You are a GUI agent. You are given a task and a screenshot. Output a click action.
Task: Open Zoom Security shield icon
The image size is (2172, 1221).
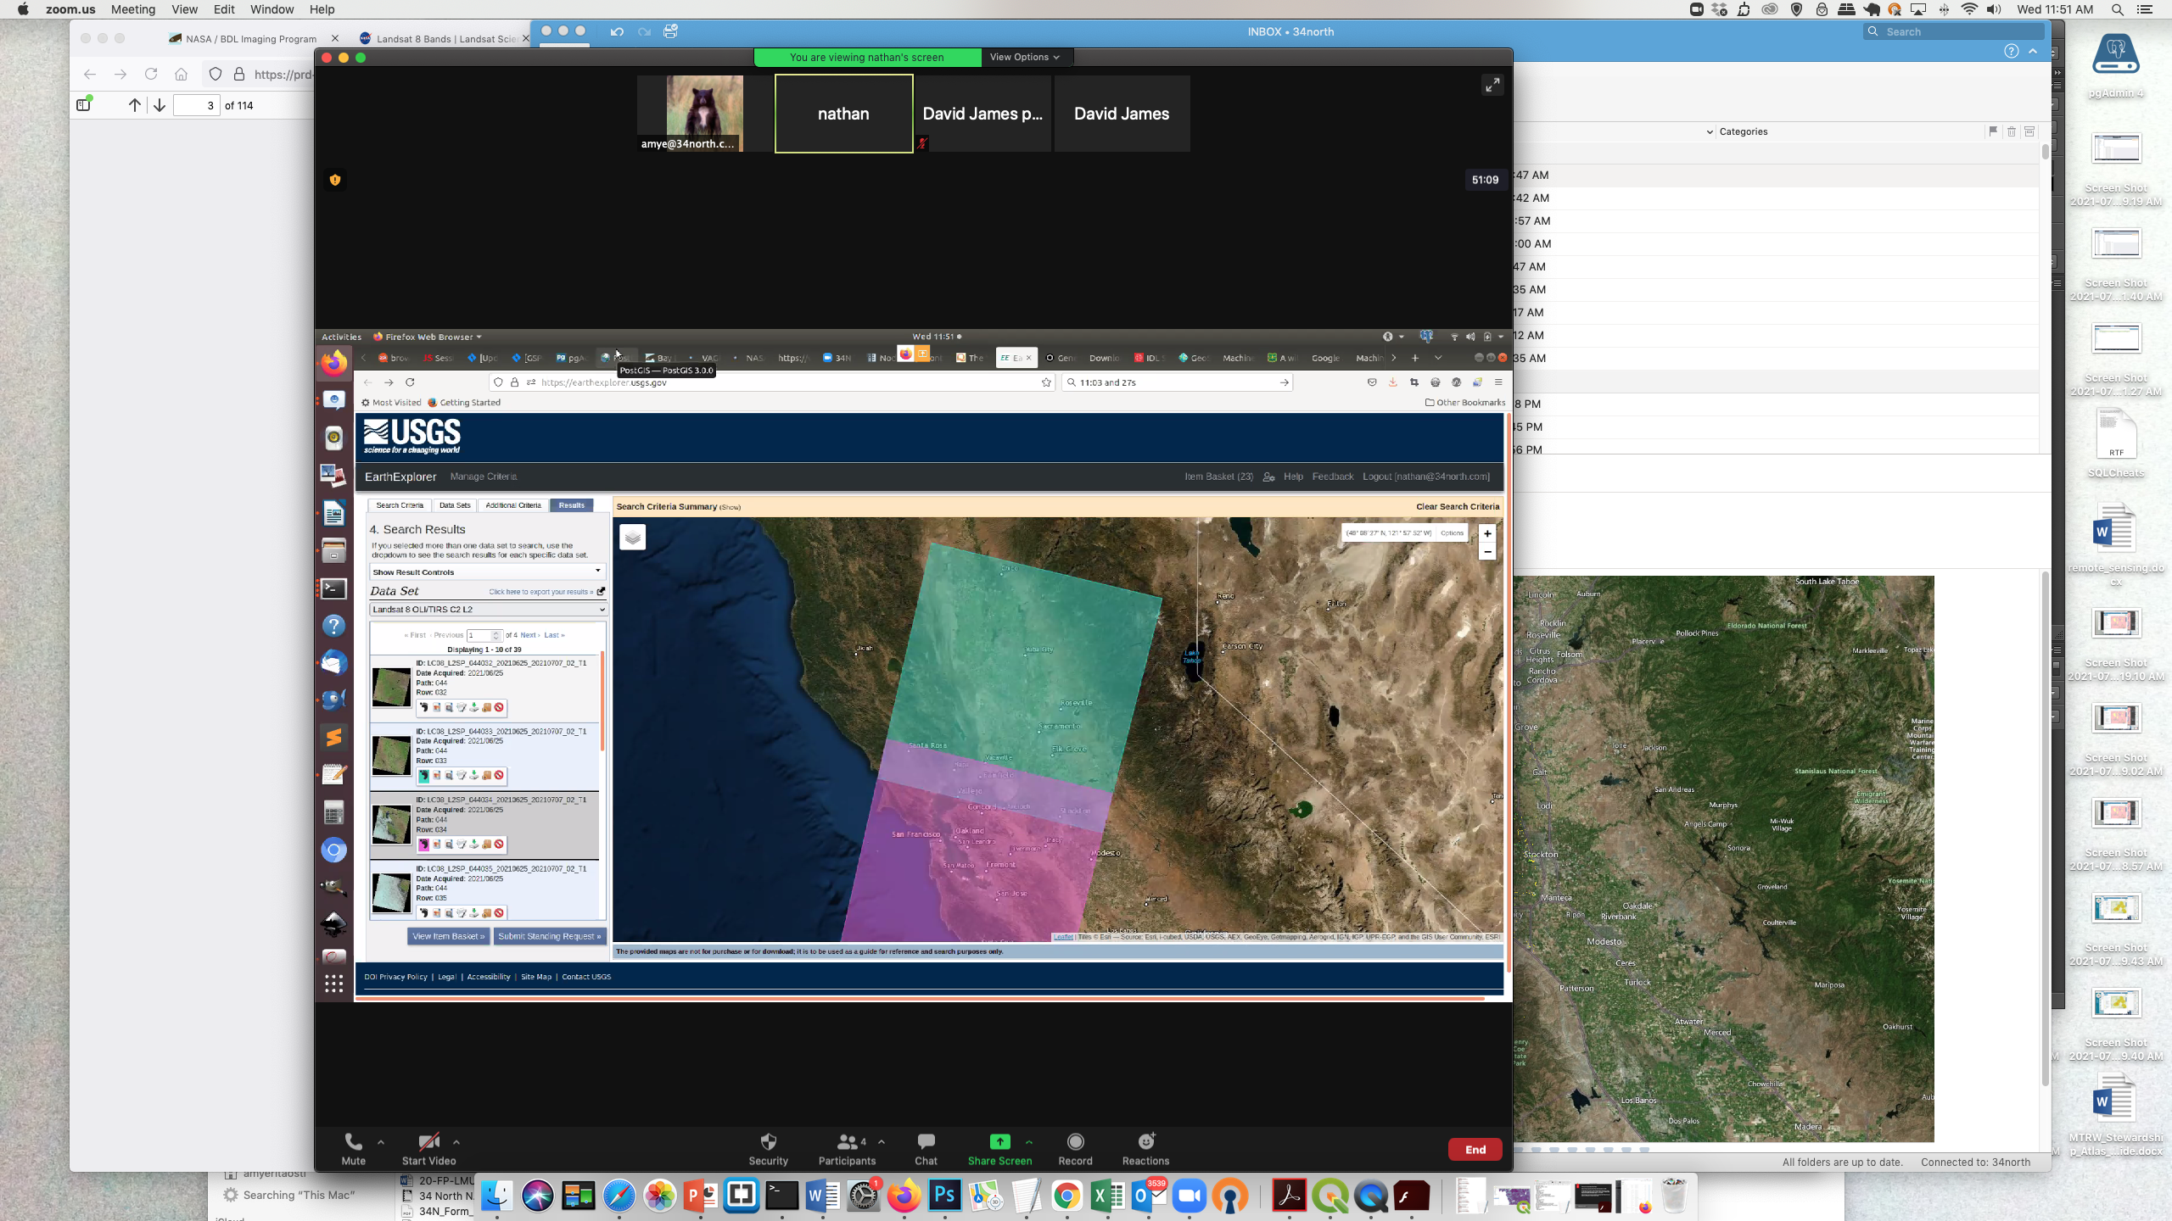click(x=769, y=1141)
